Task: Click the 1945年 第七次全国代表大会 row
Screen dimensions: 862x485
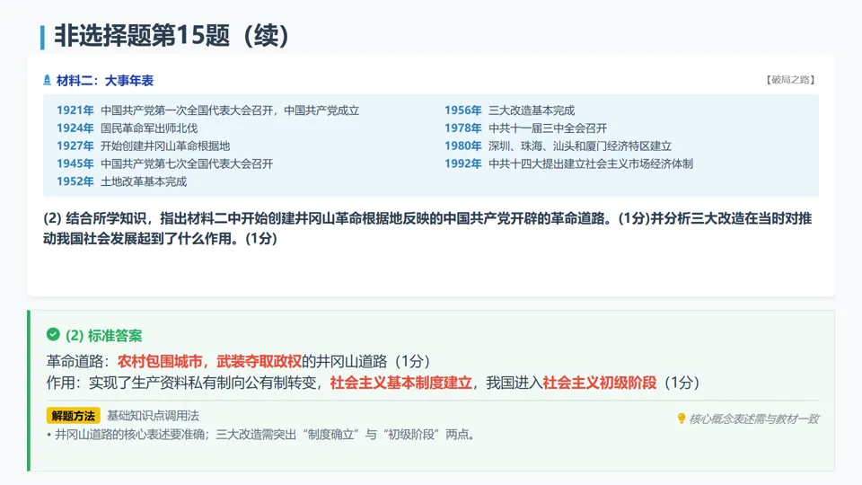Action: (165, 163)
